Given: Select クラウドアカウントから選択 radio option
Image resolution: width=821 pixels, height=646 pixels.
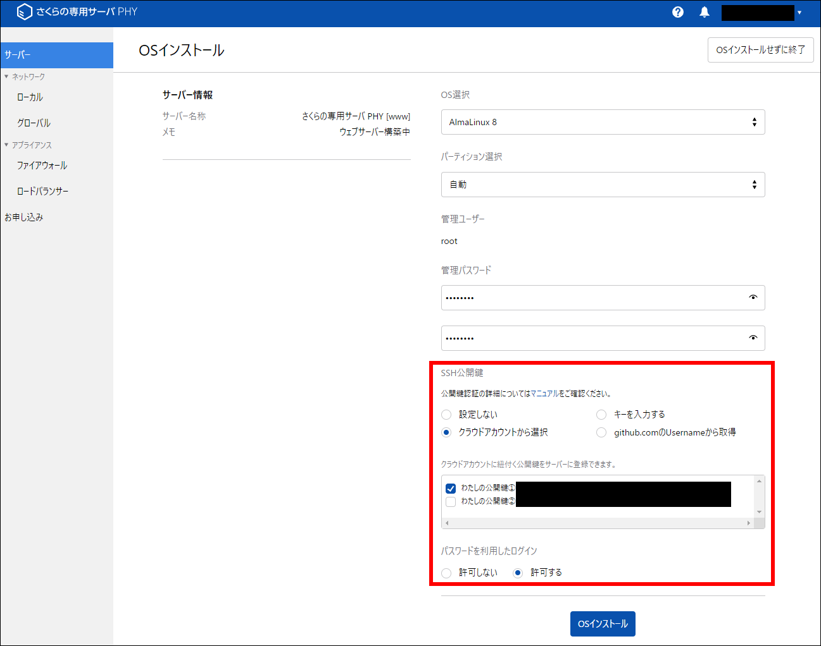Looking at the screenshot, I should (446, 432).
